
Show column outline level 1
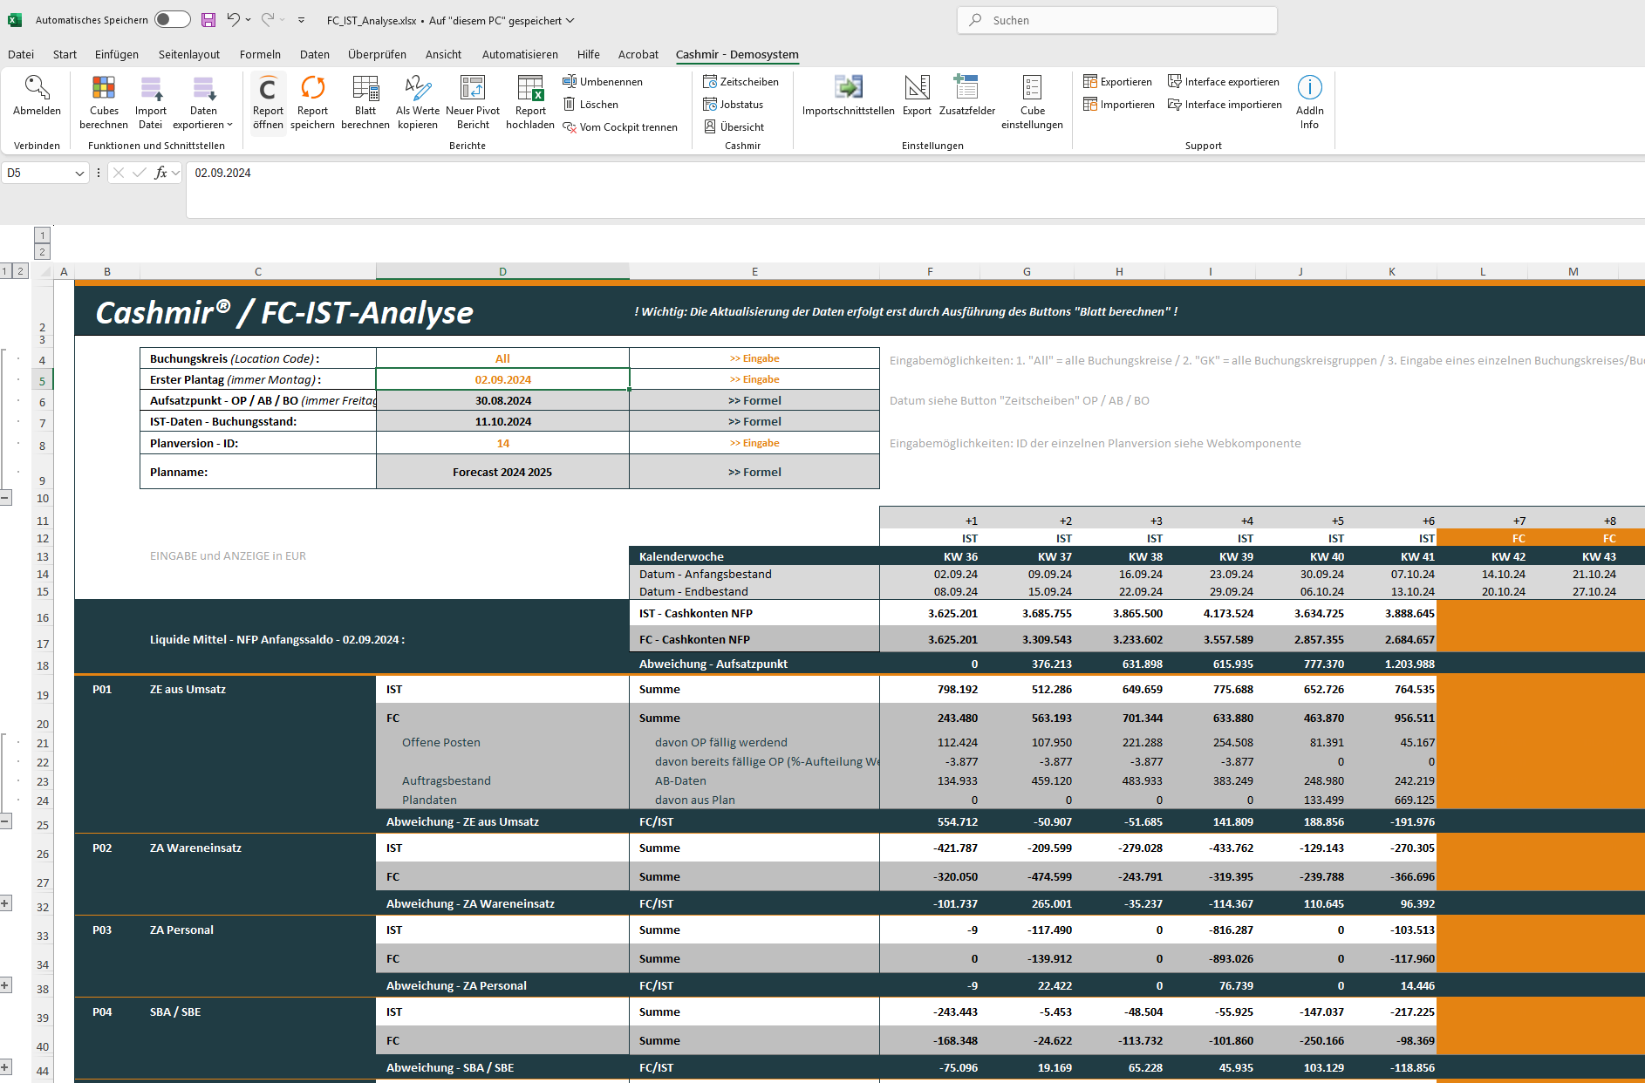(42, 235)
